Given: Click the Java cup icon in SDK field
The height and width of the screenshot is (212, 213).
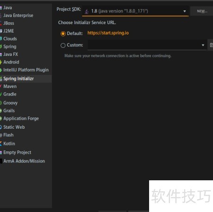Looking at the screenshot, I should point(87,11).
